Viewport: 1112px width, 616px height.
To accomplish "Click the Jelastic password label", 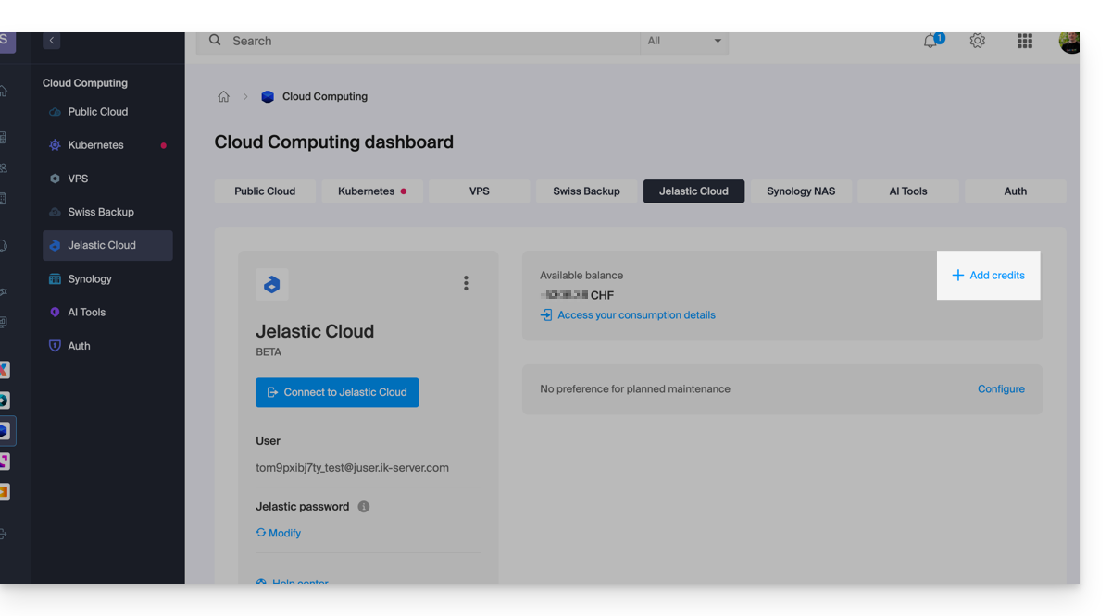I will click(x=303, y=507).
